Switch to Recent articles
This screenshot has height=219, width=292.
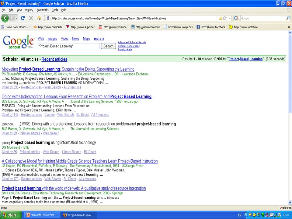point(54,59)
